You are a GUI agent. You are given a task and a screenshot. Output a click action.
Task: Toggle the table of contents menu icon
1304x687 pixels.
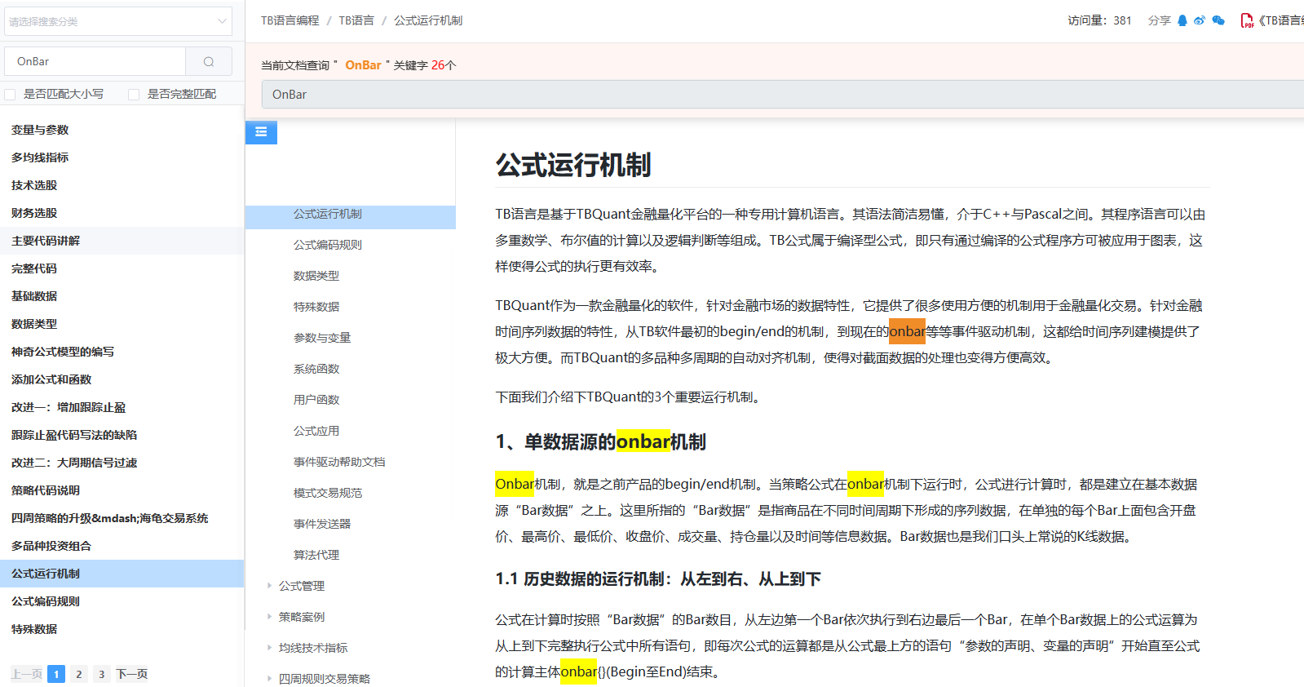261,132
